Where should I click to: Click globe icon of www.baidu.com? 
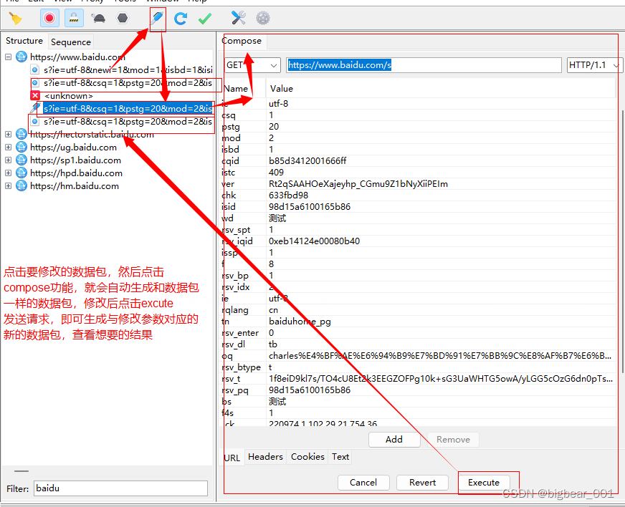pos(21,57)
